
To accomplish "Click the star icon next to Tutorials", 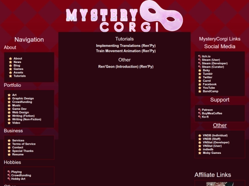I will tap(11, 76).
